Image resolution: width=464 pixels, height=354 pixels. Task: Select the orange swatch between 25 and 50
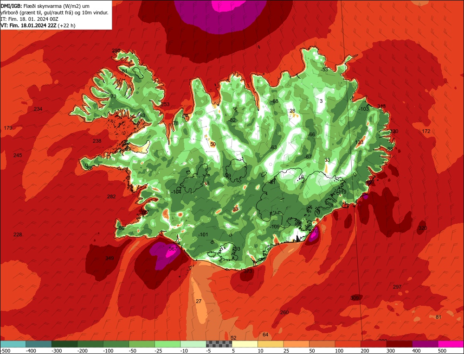click(x=296, y=344)
